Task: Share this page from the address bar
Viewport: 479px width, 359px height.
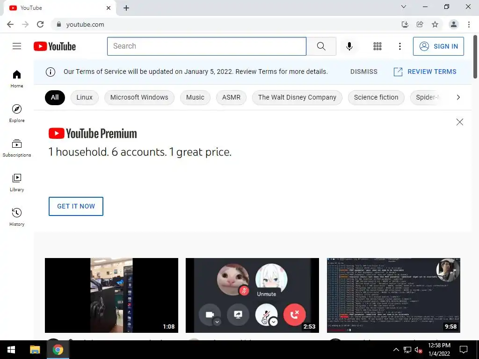Action: [420, 24]
